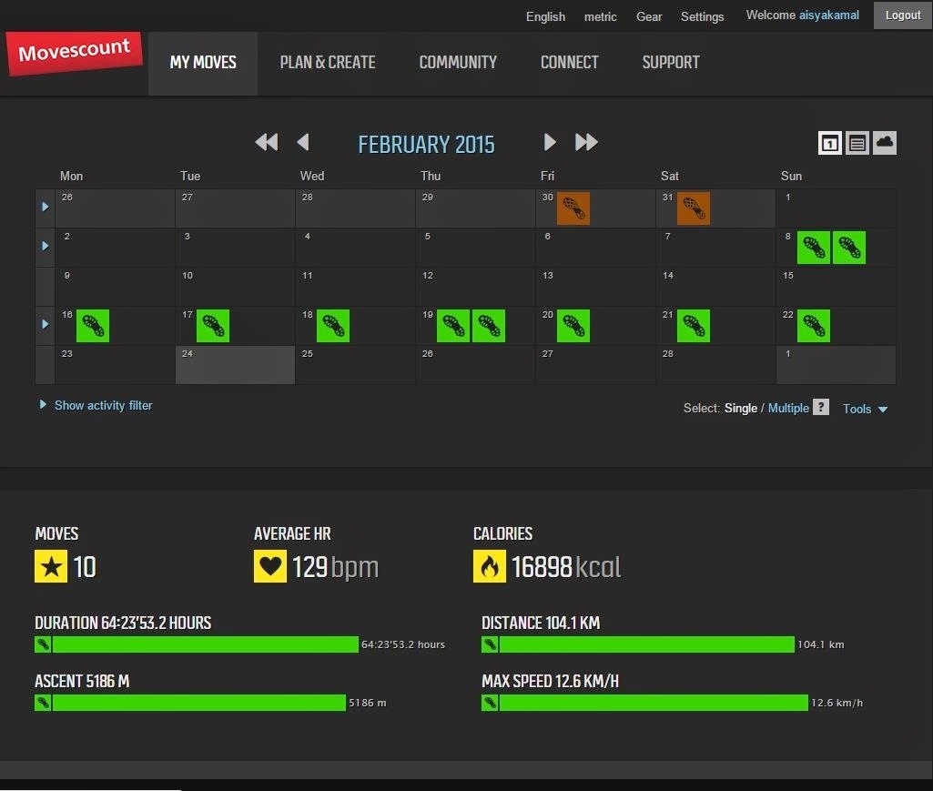
Task: Go to next month with single right arrow
Action: click(x=550, y=142)
